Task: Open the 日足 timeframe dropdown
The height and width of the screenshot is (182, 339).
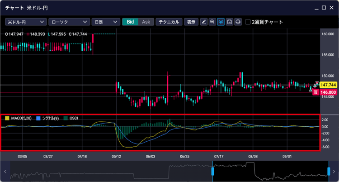Action: pos(105,22)
